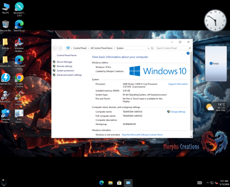Launch Microsoft Edge from the taskbar
The width and height of the screenshot is (230, 187).
tap(102, 183)
